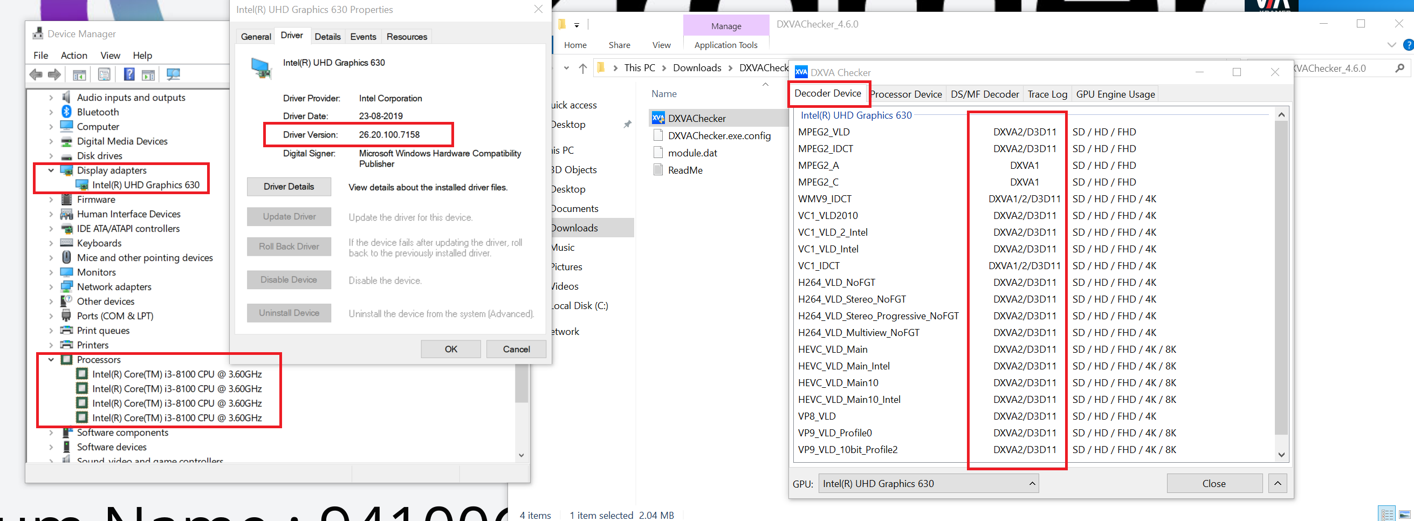Click the DXVA Checker list scroll up arrow

click(x=1281, y=115)
